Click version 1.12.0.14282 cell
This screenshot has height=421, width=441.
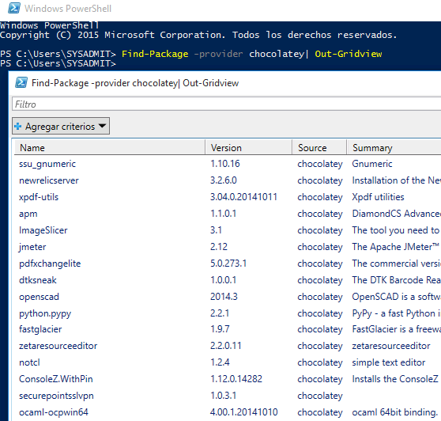coord(236,379)
